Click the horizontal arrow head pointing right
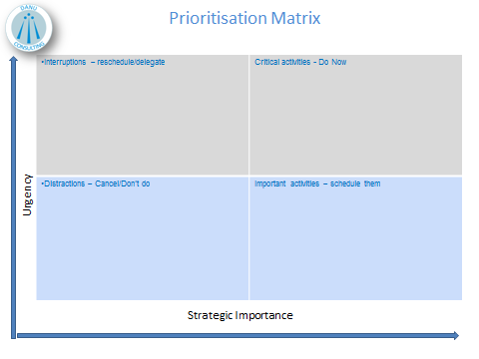Viewport: 479px width, 359px height. (x=456, y=335)
